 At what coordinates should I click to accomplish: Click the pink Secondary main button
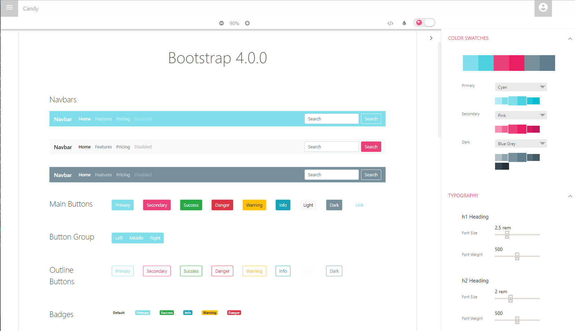157,205
